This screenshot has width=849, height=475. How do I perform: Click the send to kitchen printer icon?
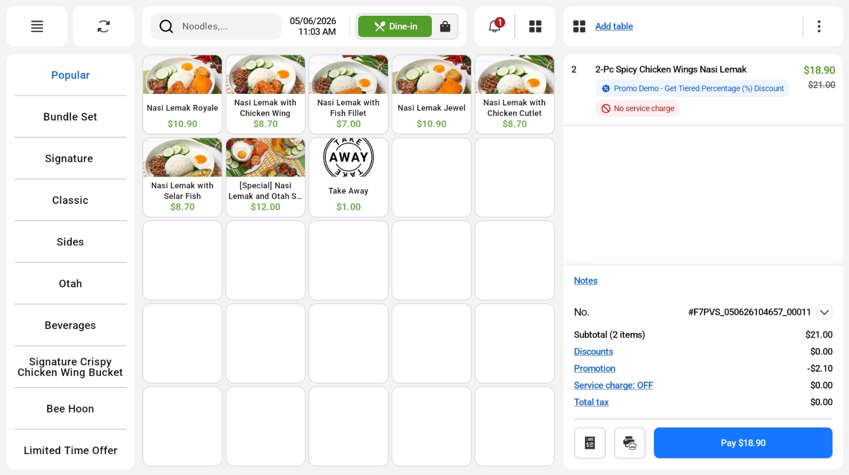tap(630, 443)
